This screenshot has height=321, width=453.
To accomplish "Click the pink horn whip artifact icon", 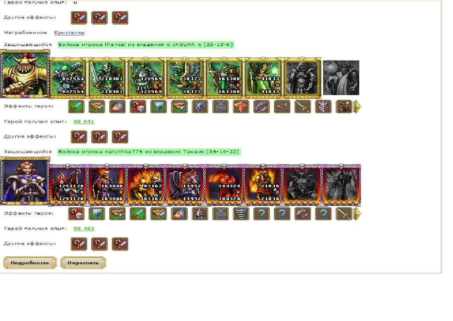I will tap(282, 107).
